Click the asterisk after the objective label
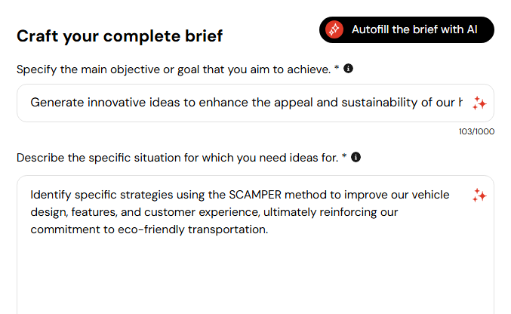 (x=337, y=67)
